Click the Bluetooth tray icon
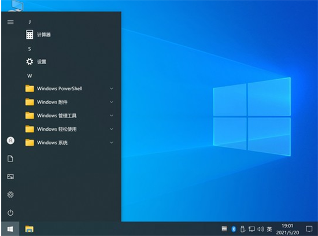 (x=234, y=229)
